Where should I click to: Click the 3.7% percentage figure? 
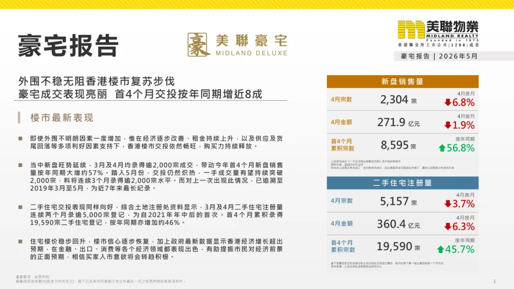(x=464, y=204)
